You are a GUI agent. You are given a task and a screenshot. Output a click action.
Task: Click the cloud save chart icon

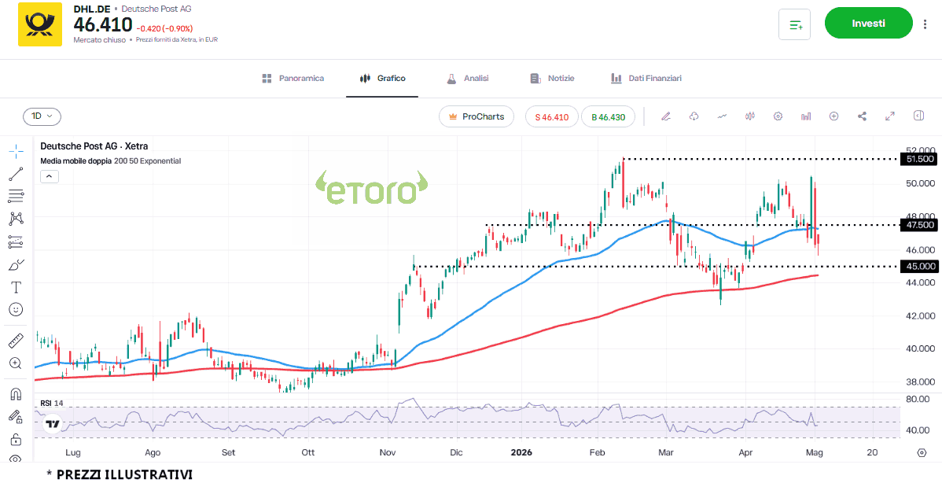pos(694,116)
